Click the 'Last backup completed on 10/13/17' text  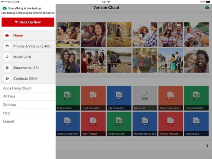(x=28, y=13)
